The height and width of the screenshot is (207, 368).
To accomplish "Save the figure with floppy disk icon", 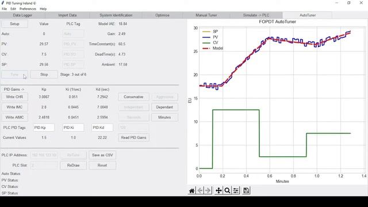I will coord(246,190).
